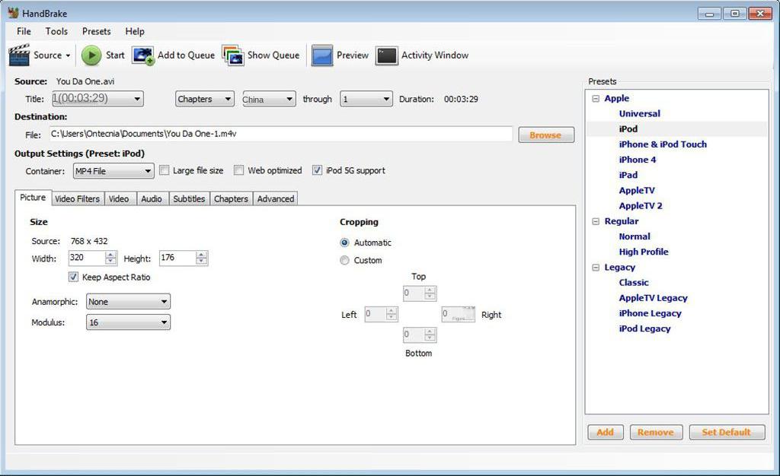Screen dimensions: 780x476
Task: Open the Modulus dropdown
Action: click(128, 322)
